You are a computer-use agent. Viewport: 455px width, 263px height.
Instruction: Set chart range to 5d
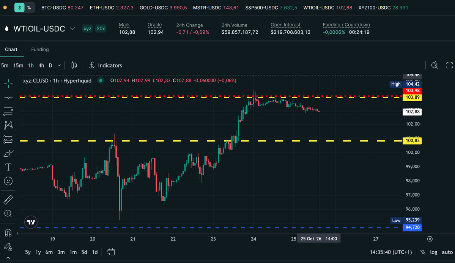84,252
